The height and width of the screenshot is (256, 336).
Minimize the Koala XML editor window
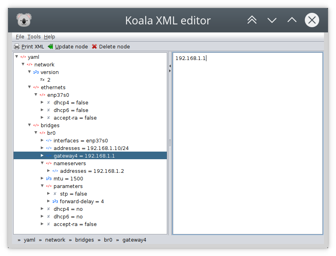[272, 20]
